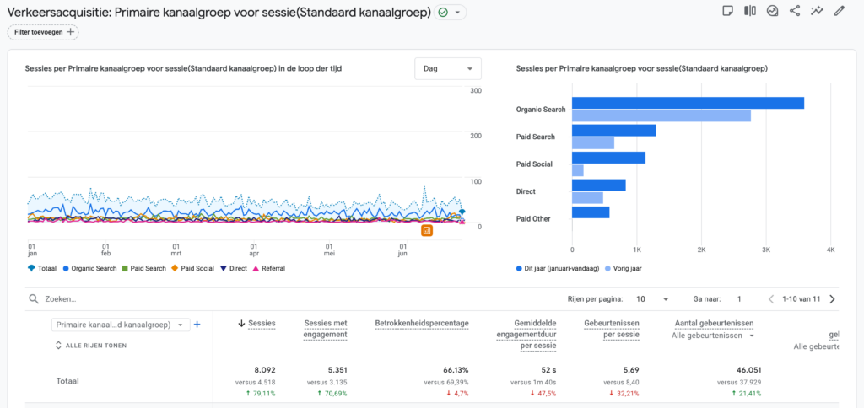The width and height of the screenshot is (864, 408).
Task: Open the report notes icon
Action: click(x=727, y=11)
